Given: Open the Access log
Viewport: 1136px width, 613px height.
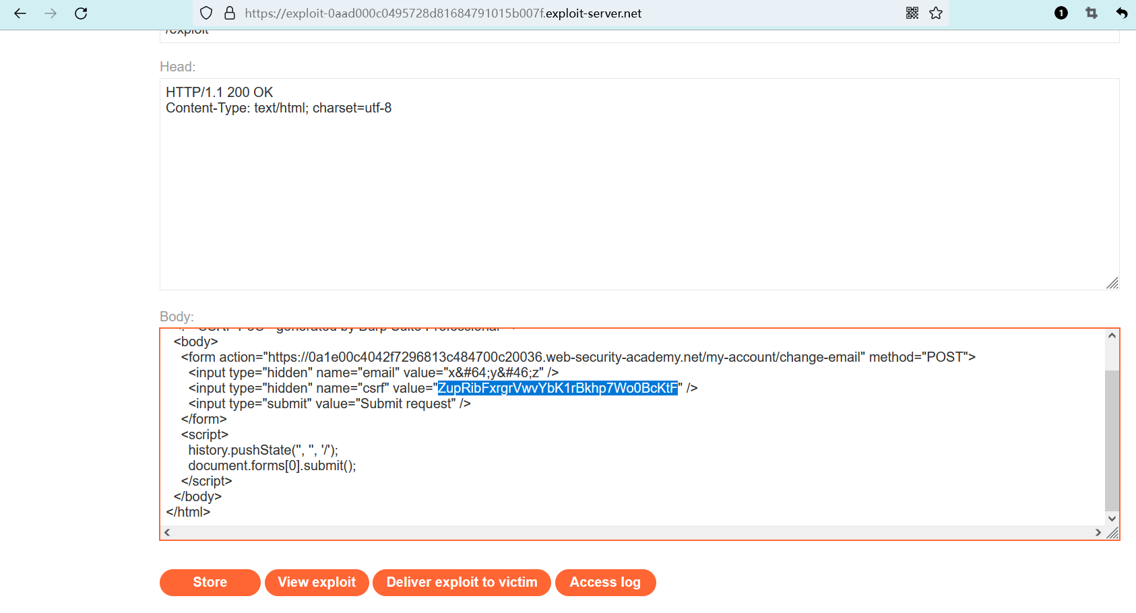Looking at the screenshot, I should [x=605, y=583].
